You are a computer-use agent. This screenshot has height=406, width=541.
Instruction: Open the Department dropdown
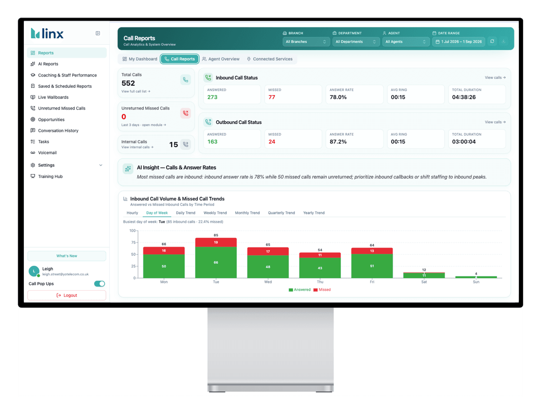click(356, 42)
